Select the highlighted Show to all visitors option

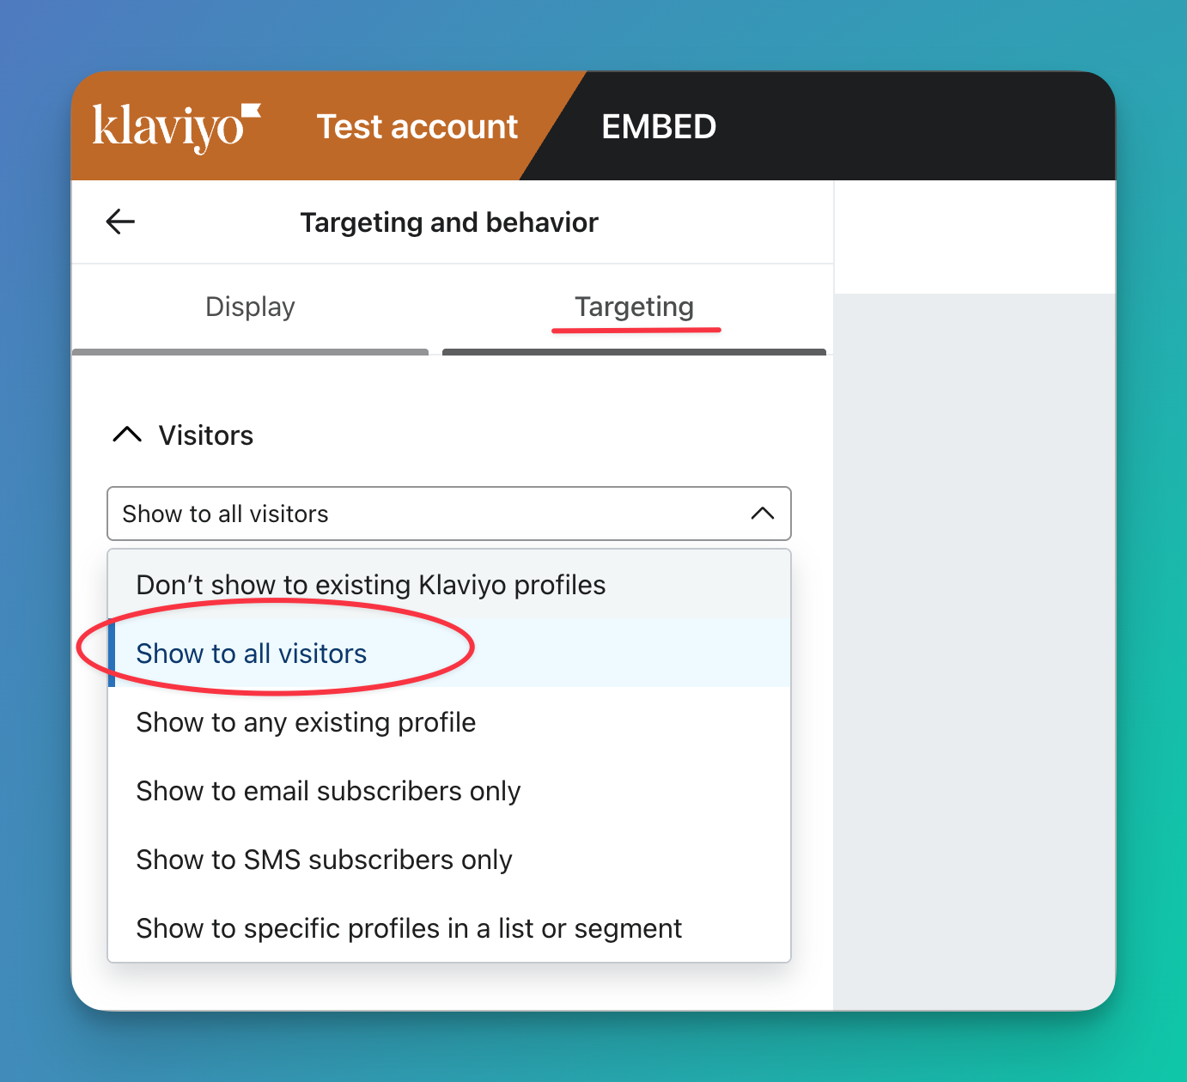[448, 653]
